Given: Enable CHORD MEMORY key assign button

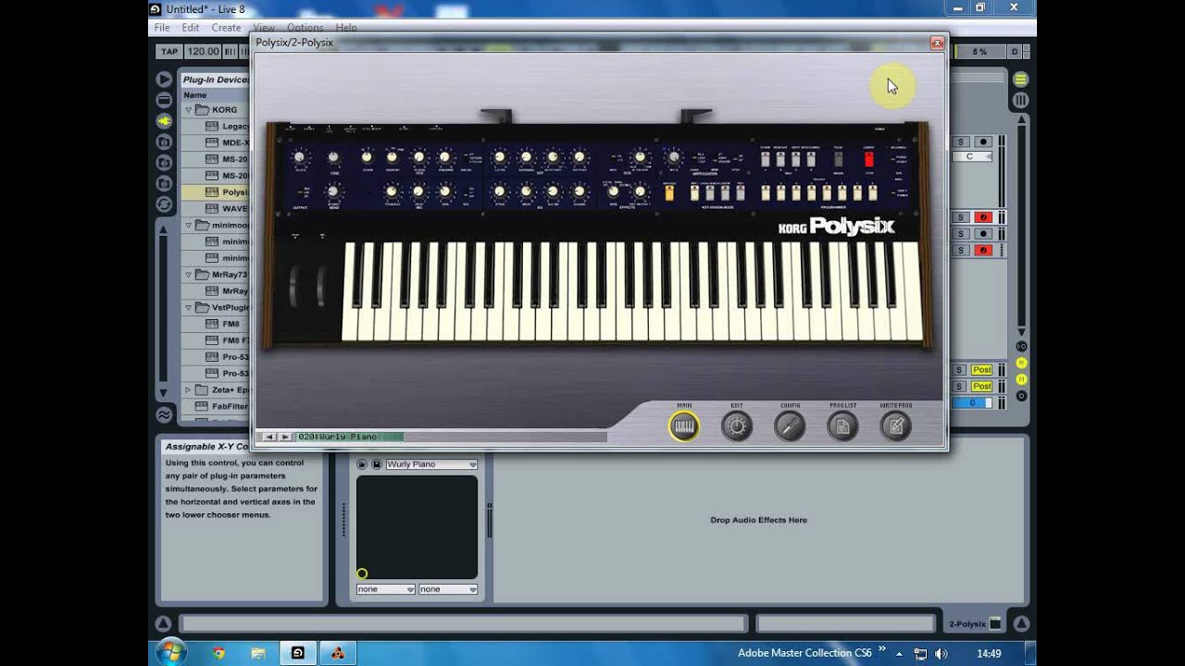Looking at the screenshot, I should tap(710, 192).
